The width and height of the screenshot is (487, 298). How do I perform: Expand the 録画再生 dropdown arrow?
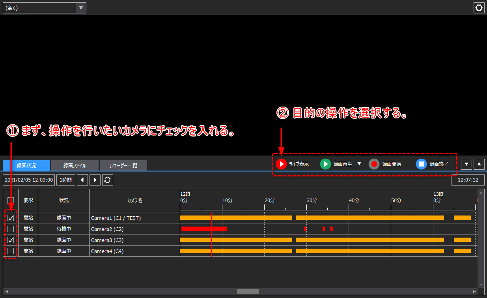click(x=359, y=164)
